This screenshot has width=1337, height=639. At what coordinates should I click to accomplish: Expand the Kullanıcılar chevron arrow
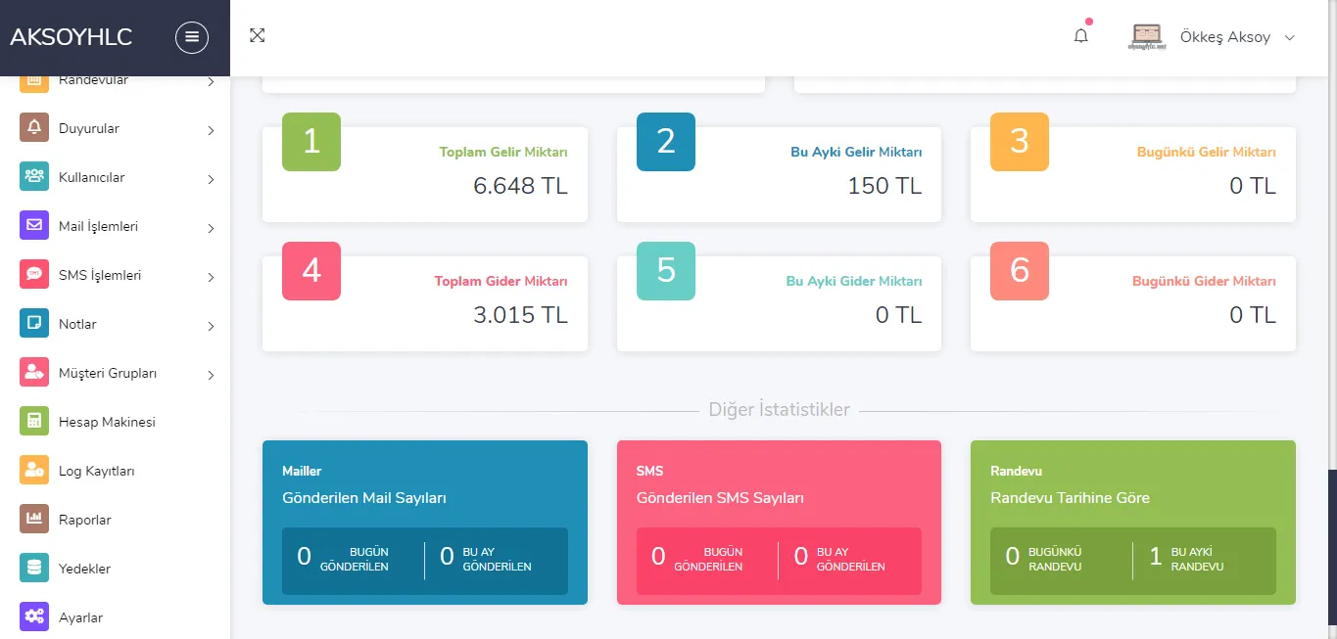[x=211, y=179]
